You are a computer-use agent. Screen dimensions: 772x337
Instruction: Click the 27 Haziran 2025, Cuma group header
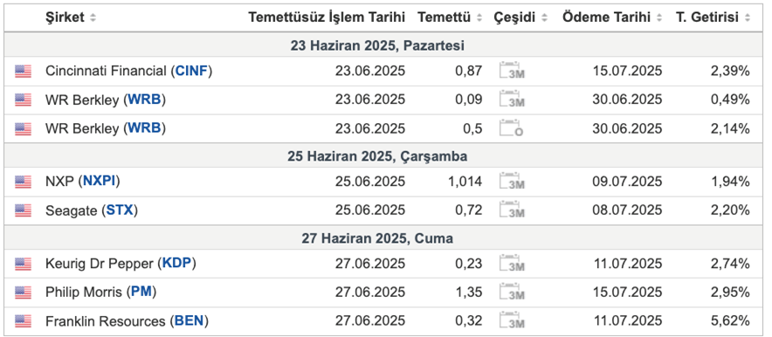377,238
